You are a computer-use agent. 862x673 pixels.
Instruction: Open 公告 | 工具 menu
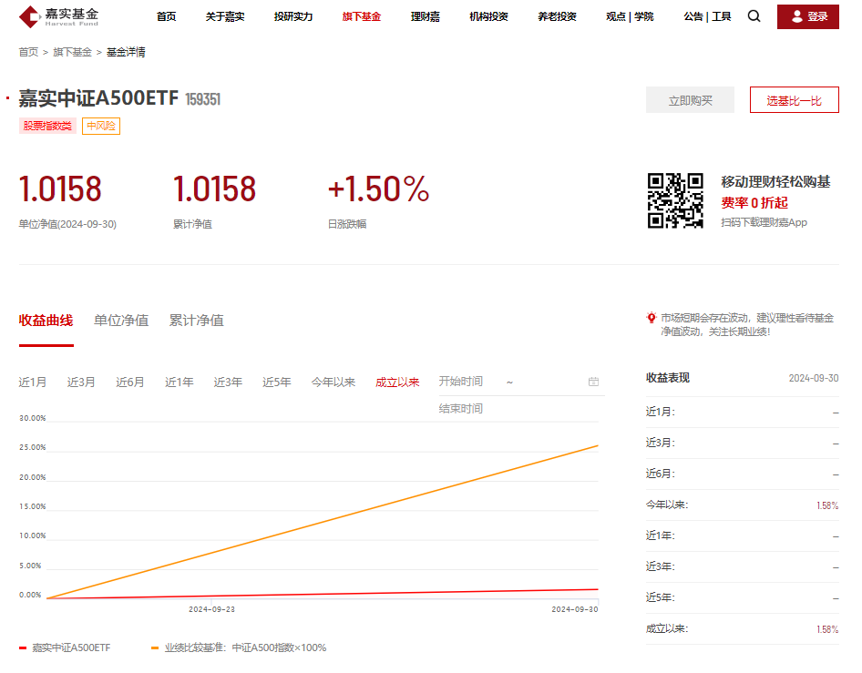coord(707,16)
